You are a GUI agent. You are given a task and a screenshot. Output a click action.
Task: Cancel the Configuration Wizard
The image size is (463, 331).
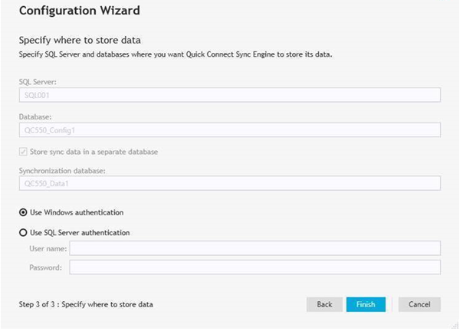[419, 304]
